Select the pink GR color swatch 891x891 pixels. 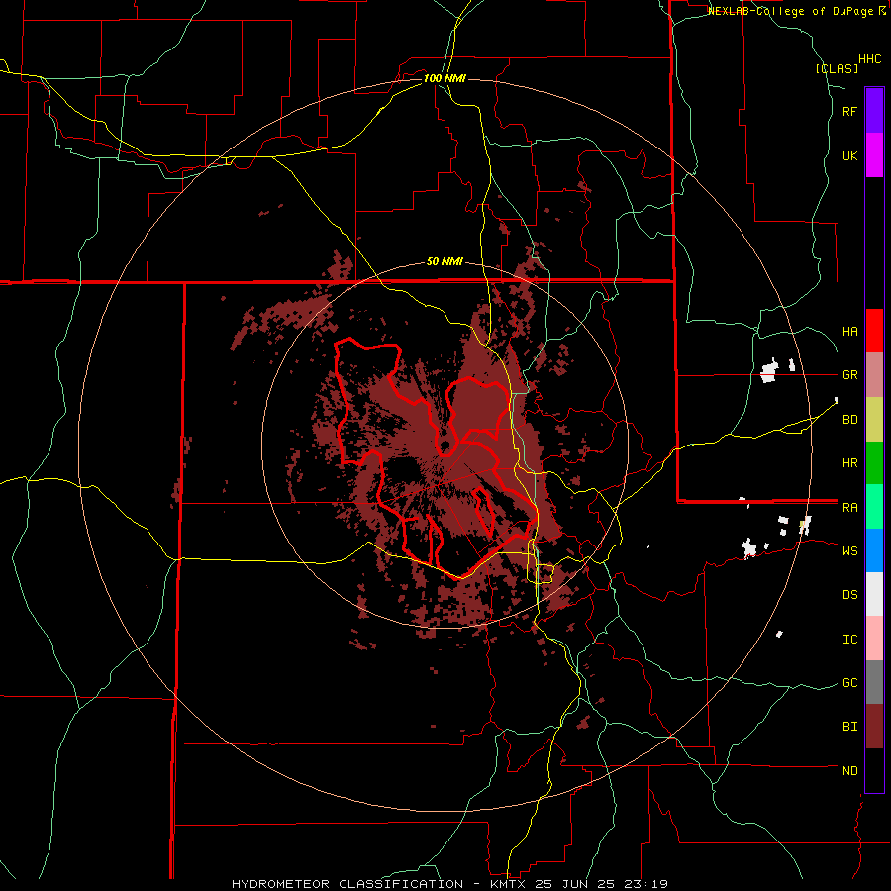click(874, 375)
